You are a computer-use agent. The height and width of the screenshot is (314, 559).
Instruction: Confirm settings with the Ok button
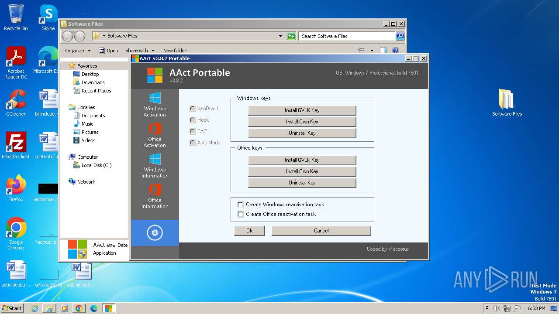point(249,231)
